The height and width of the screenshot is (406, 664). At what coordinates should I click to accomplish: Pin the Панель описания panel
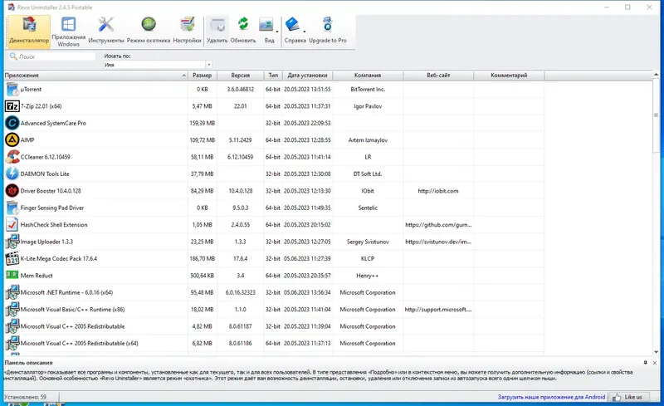646,363
